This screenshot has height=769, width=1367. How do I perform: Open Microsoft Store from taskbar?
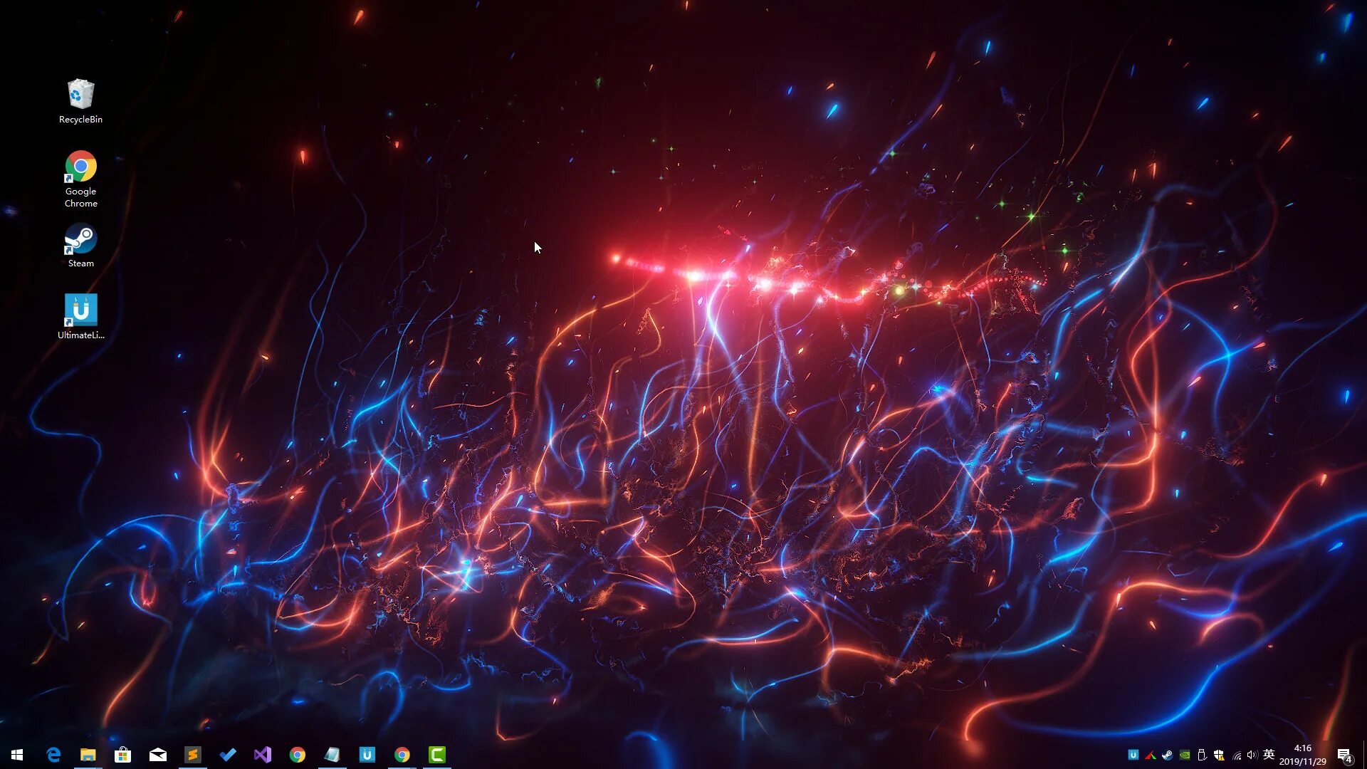(122, 755)
